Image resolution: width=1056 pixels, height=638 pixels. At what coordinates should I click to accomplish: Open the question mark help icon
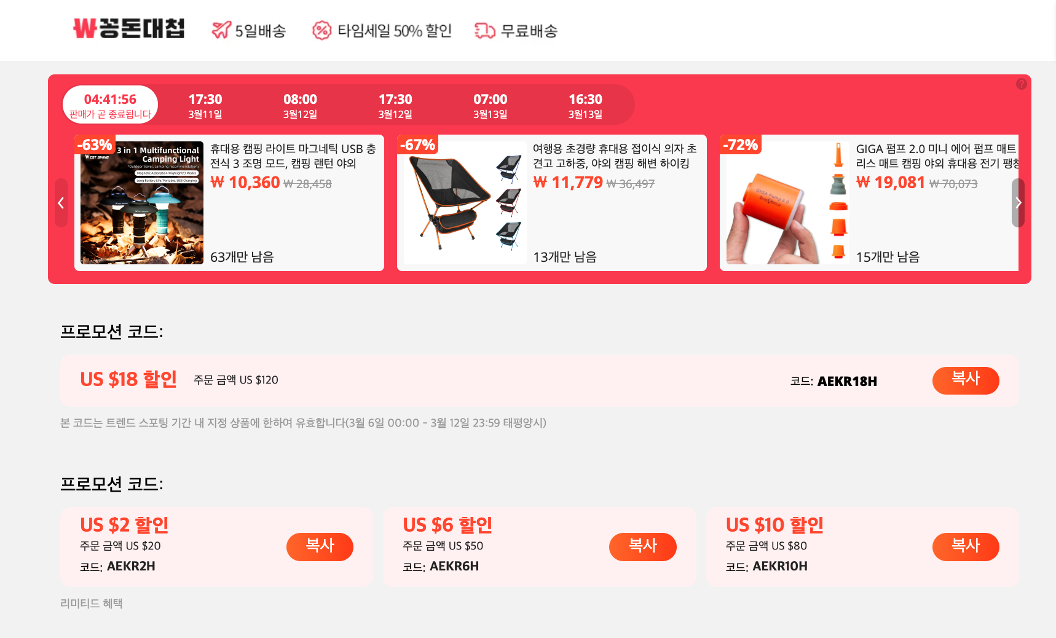click(x=1022, y=84)
